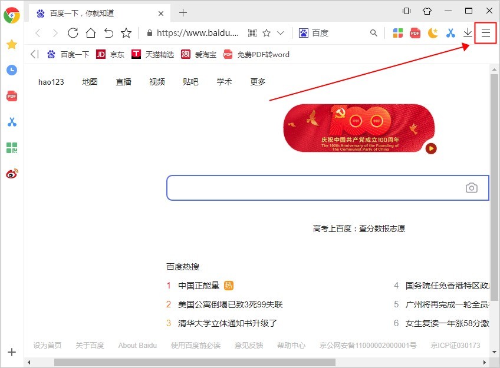Navigate forward with right arrow

coord(55,33)
